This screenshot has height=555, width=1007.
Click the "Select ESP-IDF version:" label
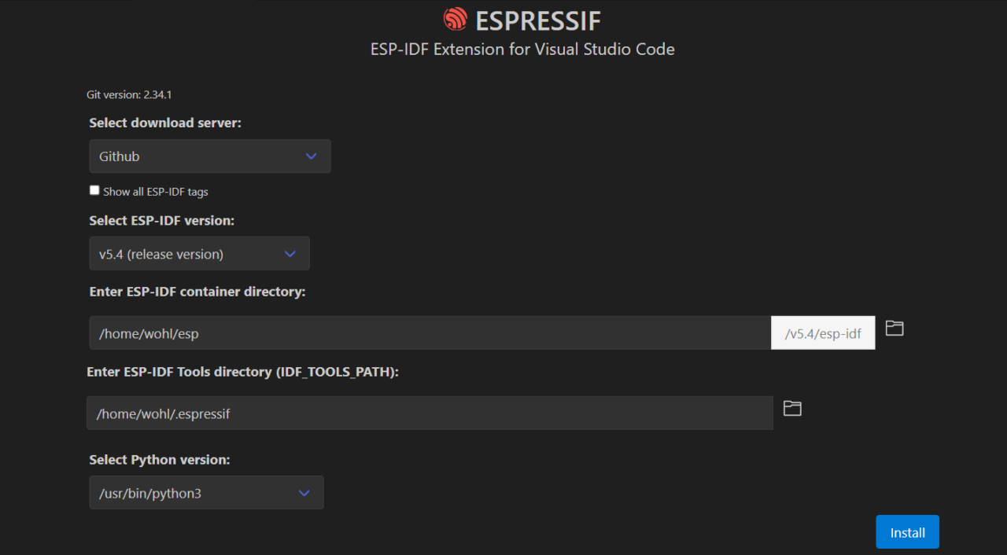coord(161,221)
